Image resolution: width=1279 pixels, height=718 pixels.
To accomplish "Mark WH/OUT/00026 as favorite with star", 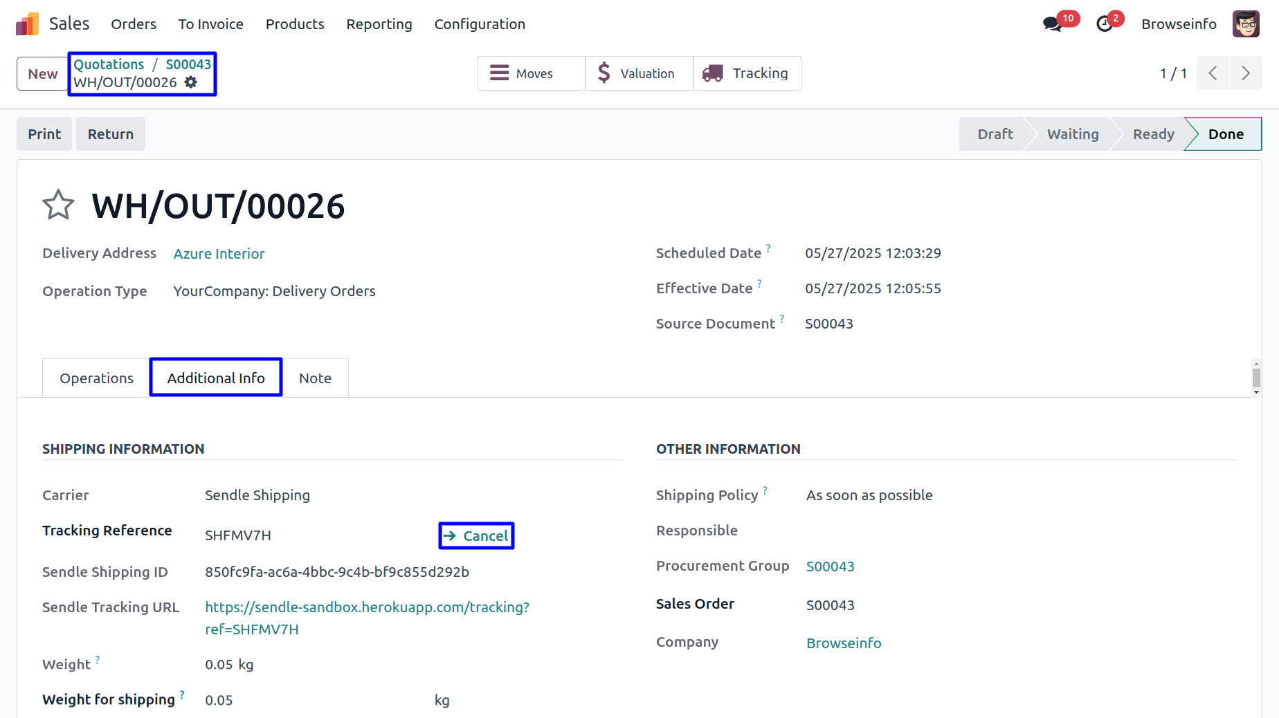I will [x=58, y=205].
